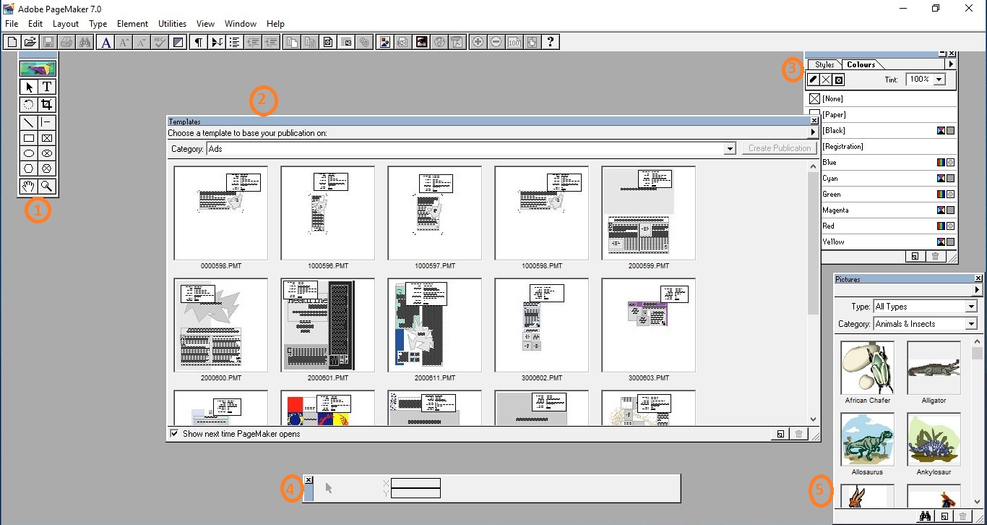Viewport: 987px width, 525px height.
Task: Select the Polygon tool
Action: pyautogui.click(x=27, y=168)
